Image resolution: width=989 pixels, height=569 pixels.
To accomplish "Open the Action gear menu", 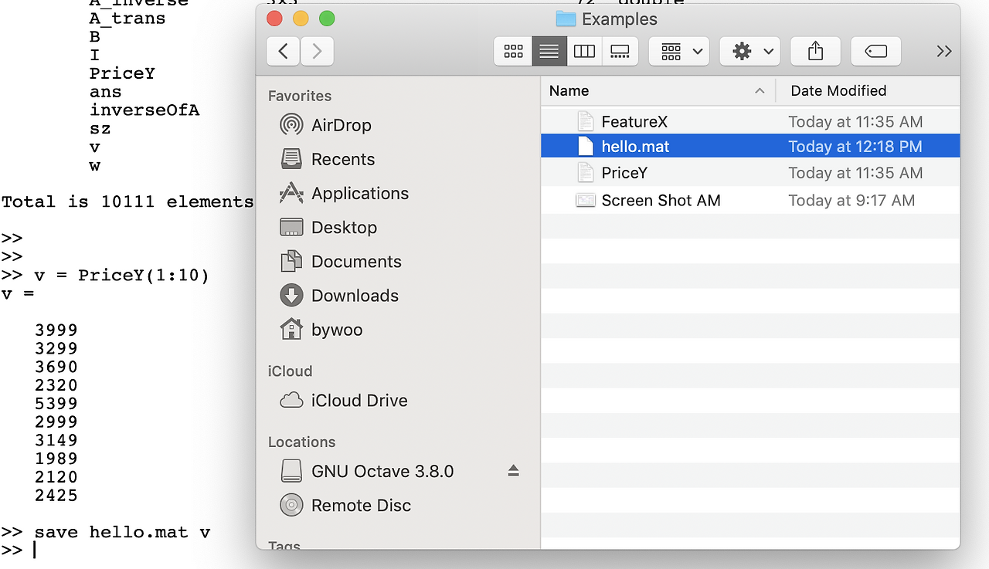I will (x=749, y=52).
